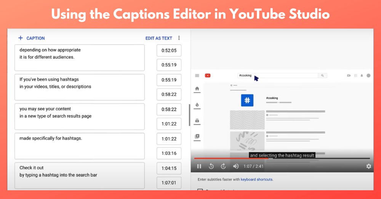Click the CAPTION add button label
The height and width of the screenshot is (199, 381).
pyautogui.click(x=35, y=38)
